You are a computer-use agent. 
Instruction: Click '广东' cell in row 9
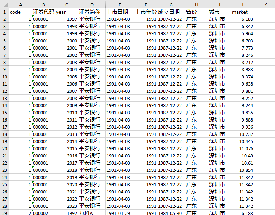tap(196, 69)
